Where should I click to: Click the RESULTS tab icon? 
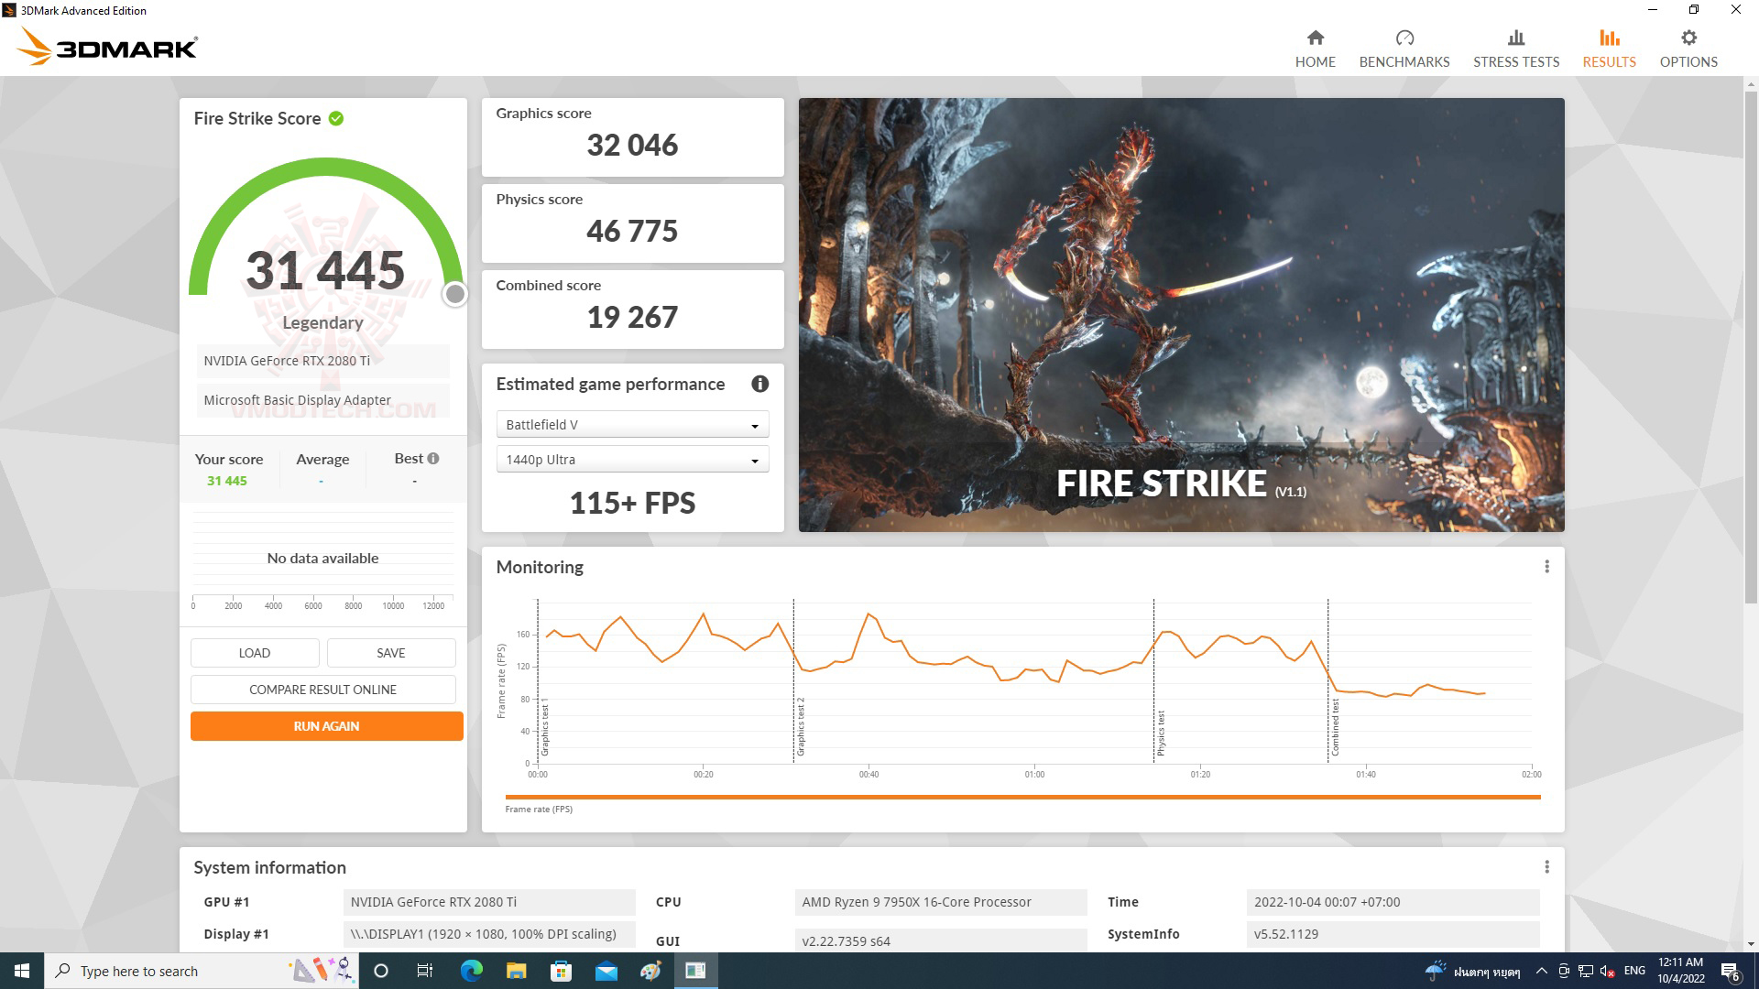click(x=1606, y=38)
